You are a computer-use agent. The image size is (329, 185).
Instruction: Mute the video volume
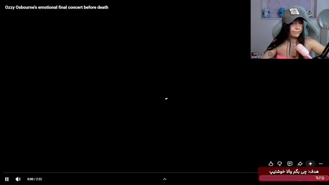18,179
